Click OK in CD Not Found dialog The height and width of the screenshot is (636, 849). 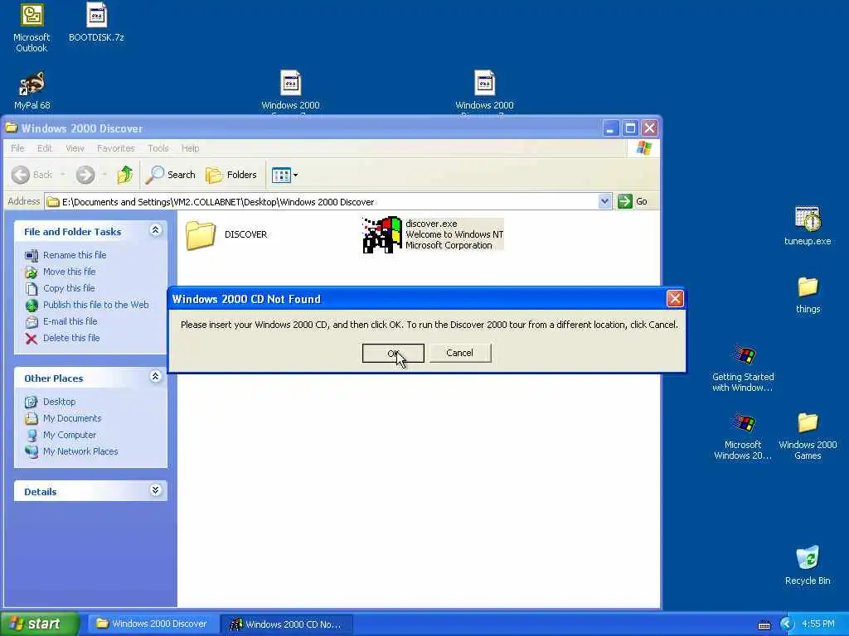[393, 353]
